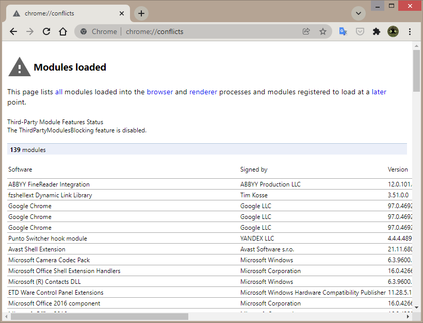The image size is (423, 323).
Task: Click the horizontal scrollbar thumb
Action: 99,316
